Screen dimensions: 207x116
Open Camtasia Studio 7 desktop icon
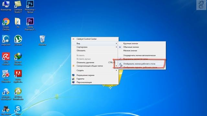point(18,6)
